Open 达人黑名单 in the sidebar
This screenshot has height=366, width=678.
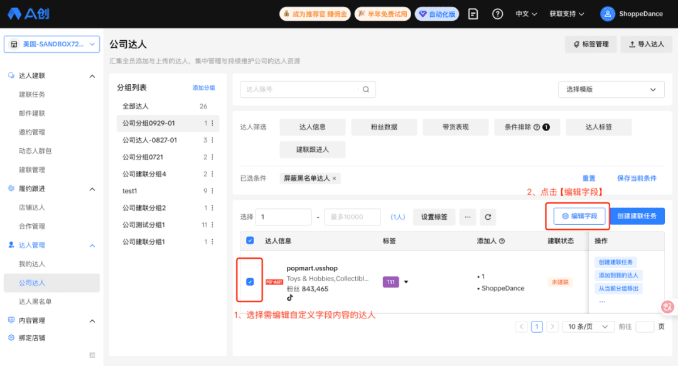(35, 301)
